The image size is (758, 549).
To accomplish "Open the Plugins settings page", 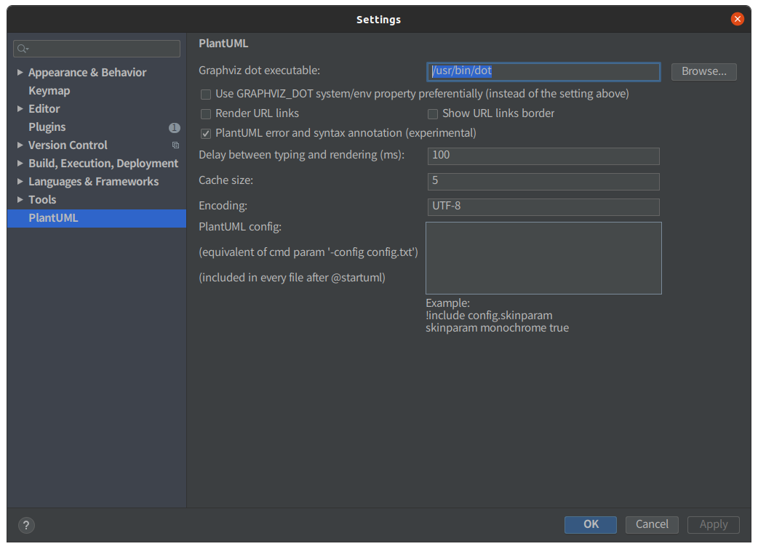I will tap(47, 127).
